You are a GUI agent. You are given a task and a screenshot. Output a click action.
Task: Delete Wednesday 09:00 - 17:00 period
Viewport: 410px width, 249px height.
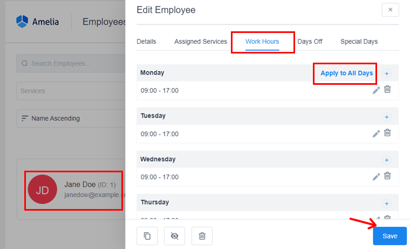(387, 176)
